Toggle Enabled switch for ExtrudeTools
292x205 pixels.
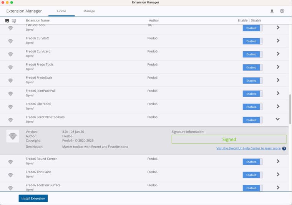coord(252,28)
